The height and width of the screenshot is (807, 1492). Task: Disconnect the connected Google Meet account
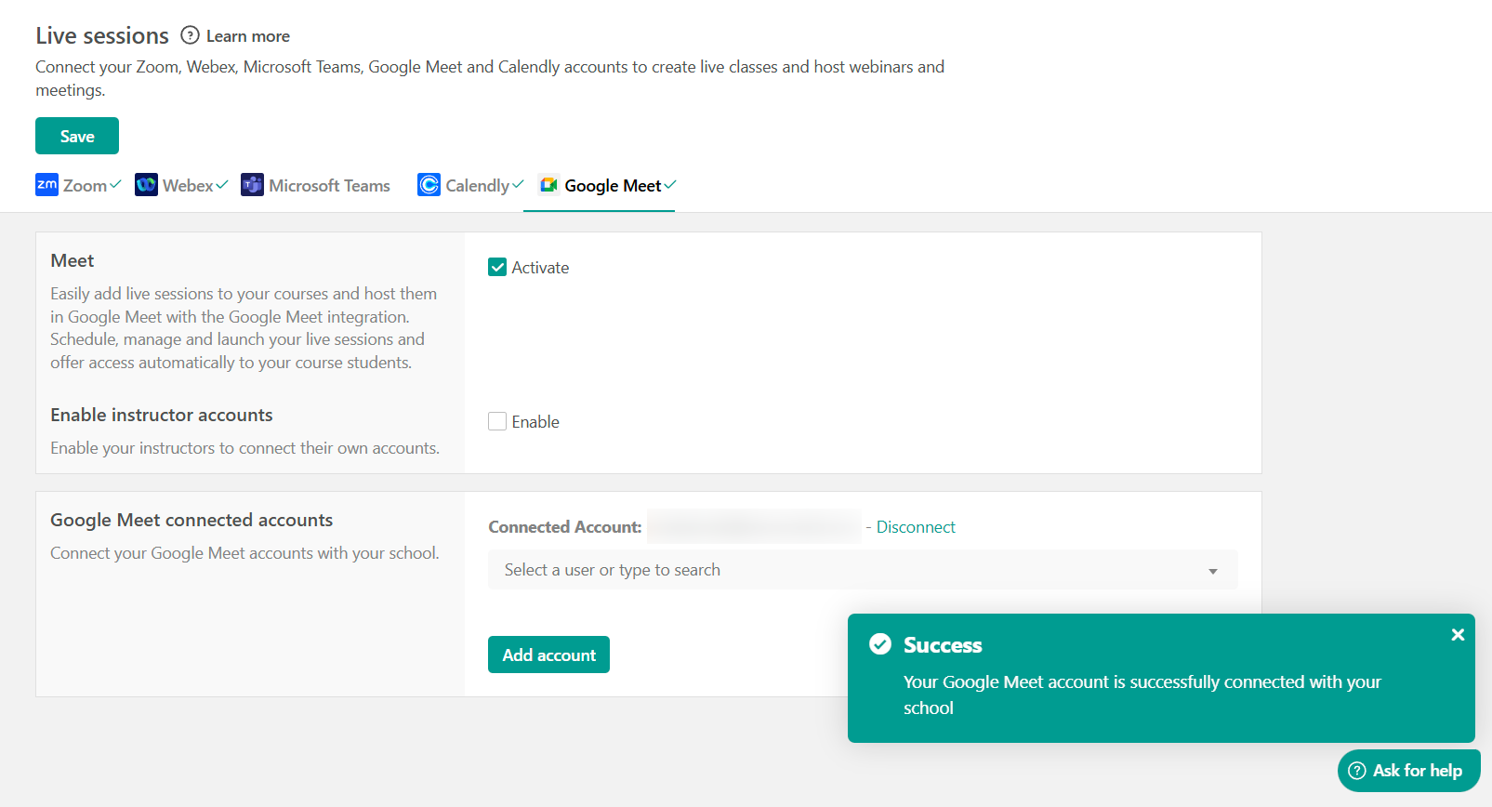point(916,527)
